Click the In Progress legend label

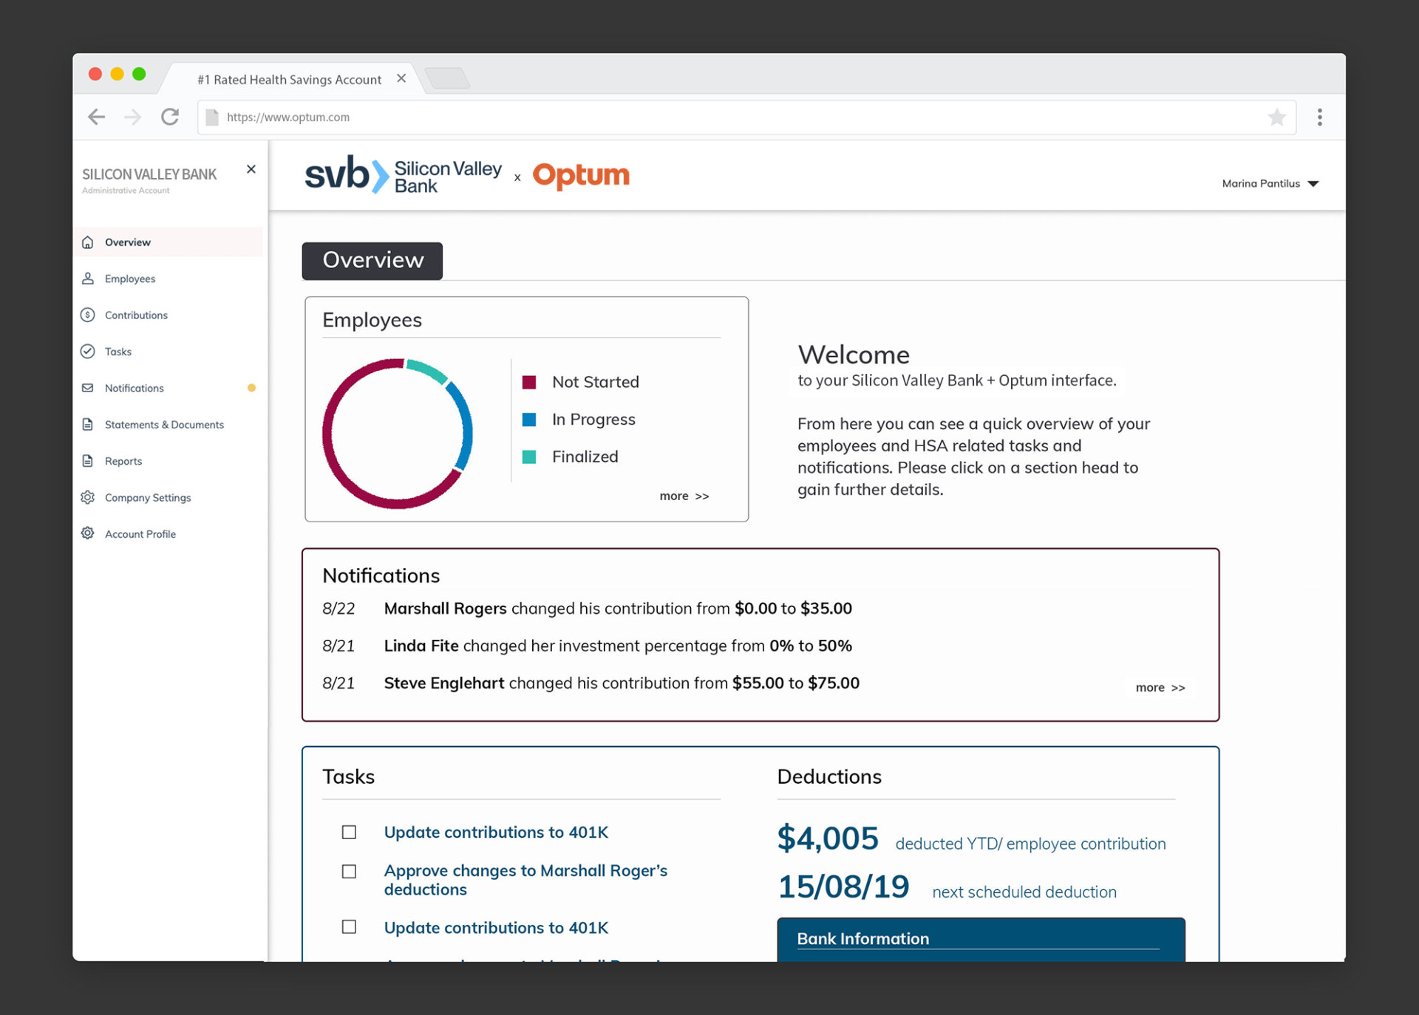[x=593, y=420]
